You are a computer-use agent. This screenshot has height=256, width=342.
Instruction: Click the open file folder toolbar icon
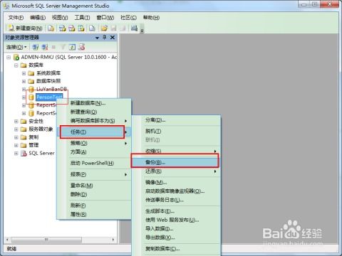click(x=104, y=28)
